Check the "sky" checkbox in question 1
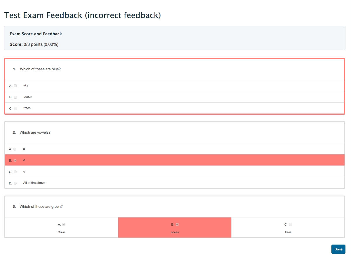Image resolution: width=351 pixels, height=258 pixels. click(x=15, y=86)
